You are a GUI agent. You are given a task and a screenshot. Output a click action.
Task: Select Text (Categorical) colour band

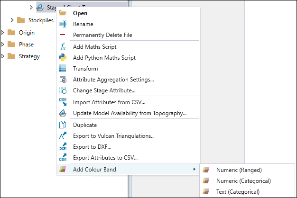238,192
